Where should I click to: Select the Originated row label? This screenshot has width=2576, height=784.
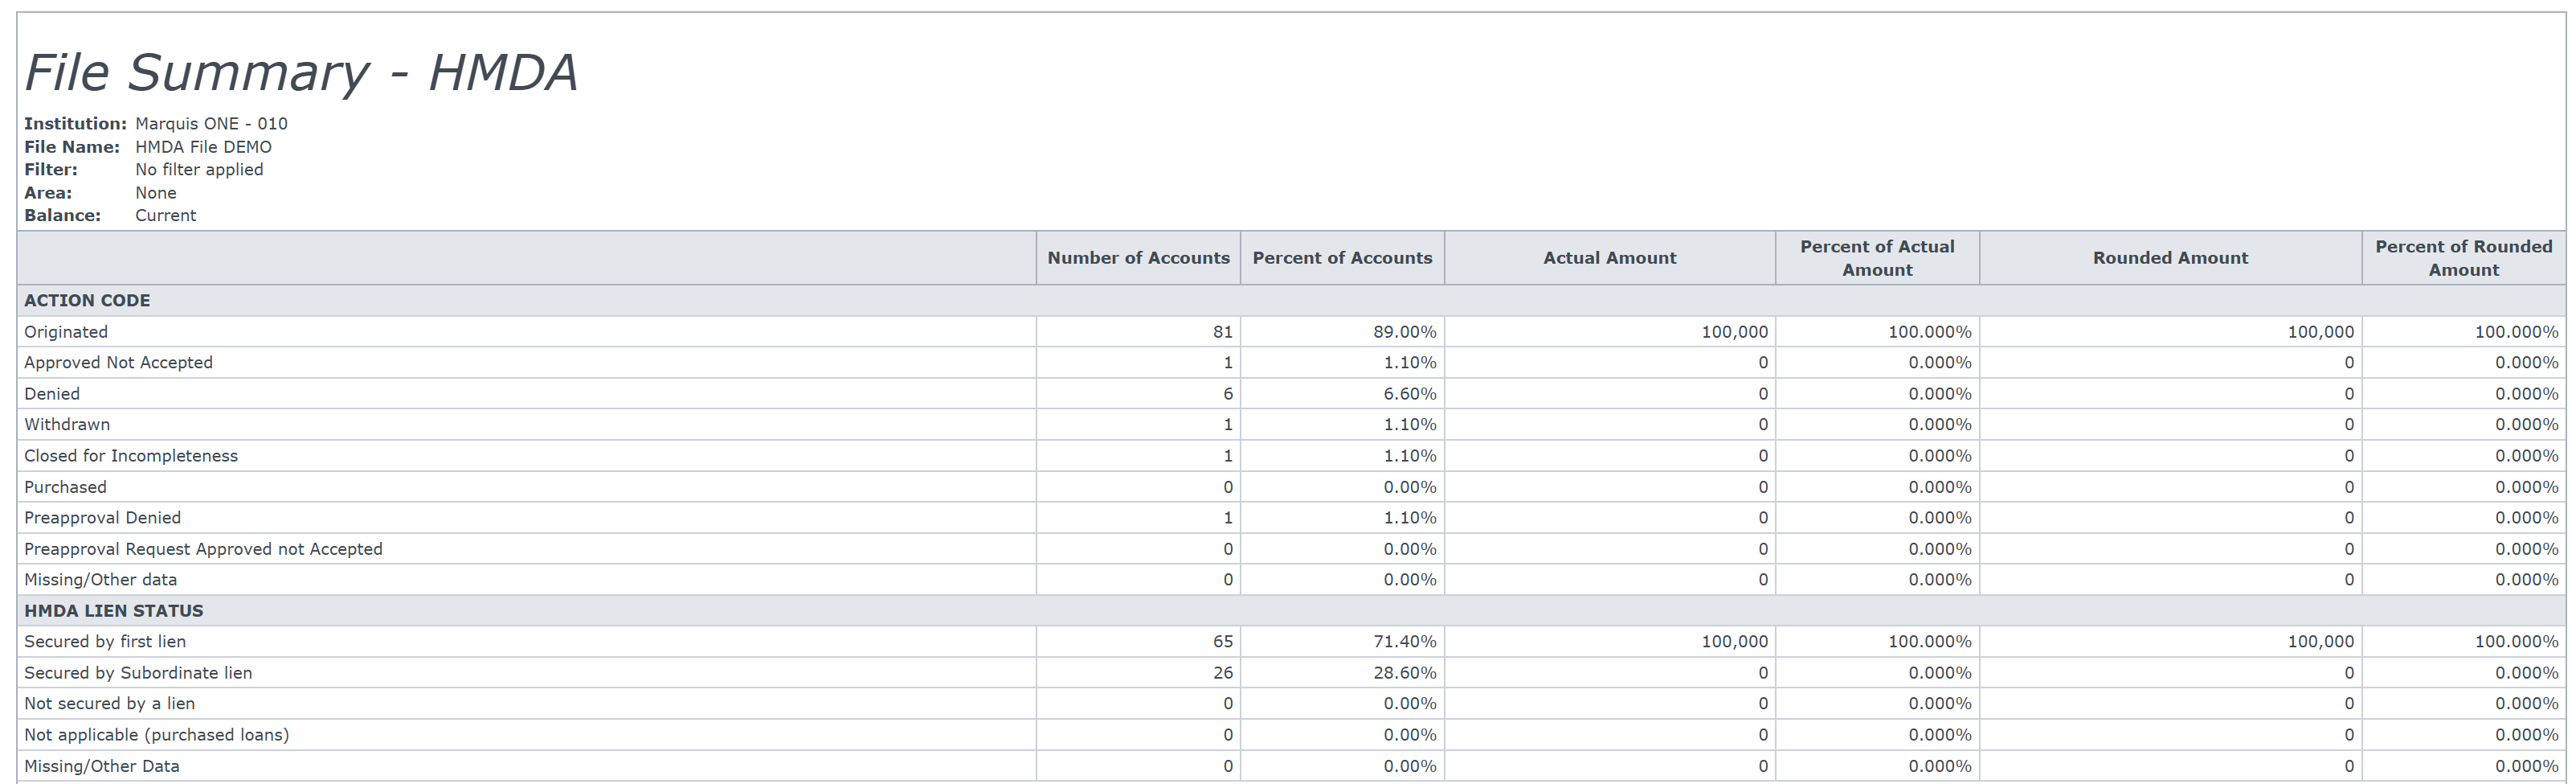(x=66, y=331)
